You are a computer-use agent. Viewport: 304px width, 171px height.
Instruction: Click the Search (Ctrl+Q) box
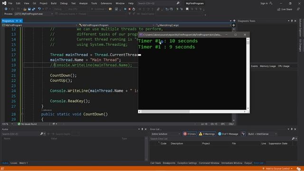pos(156,3)
